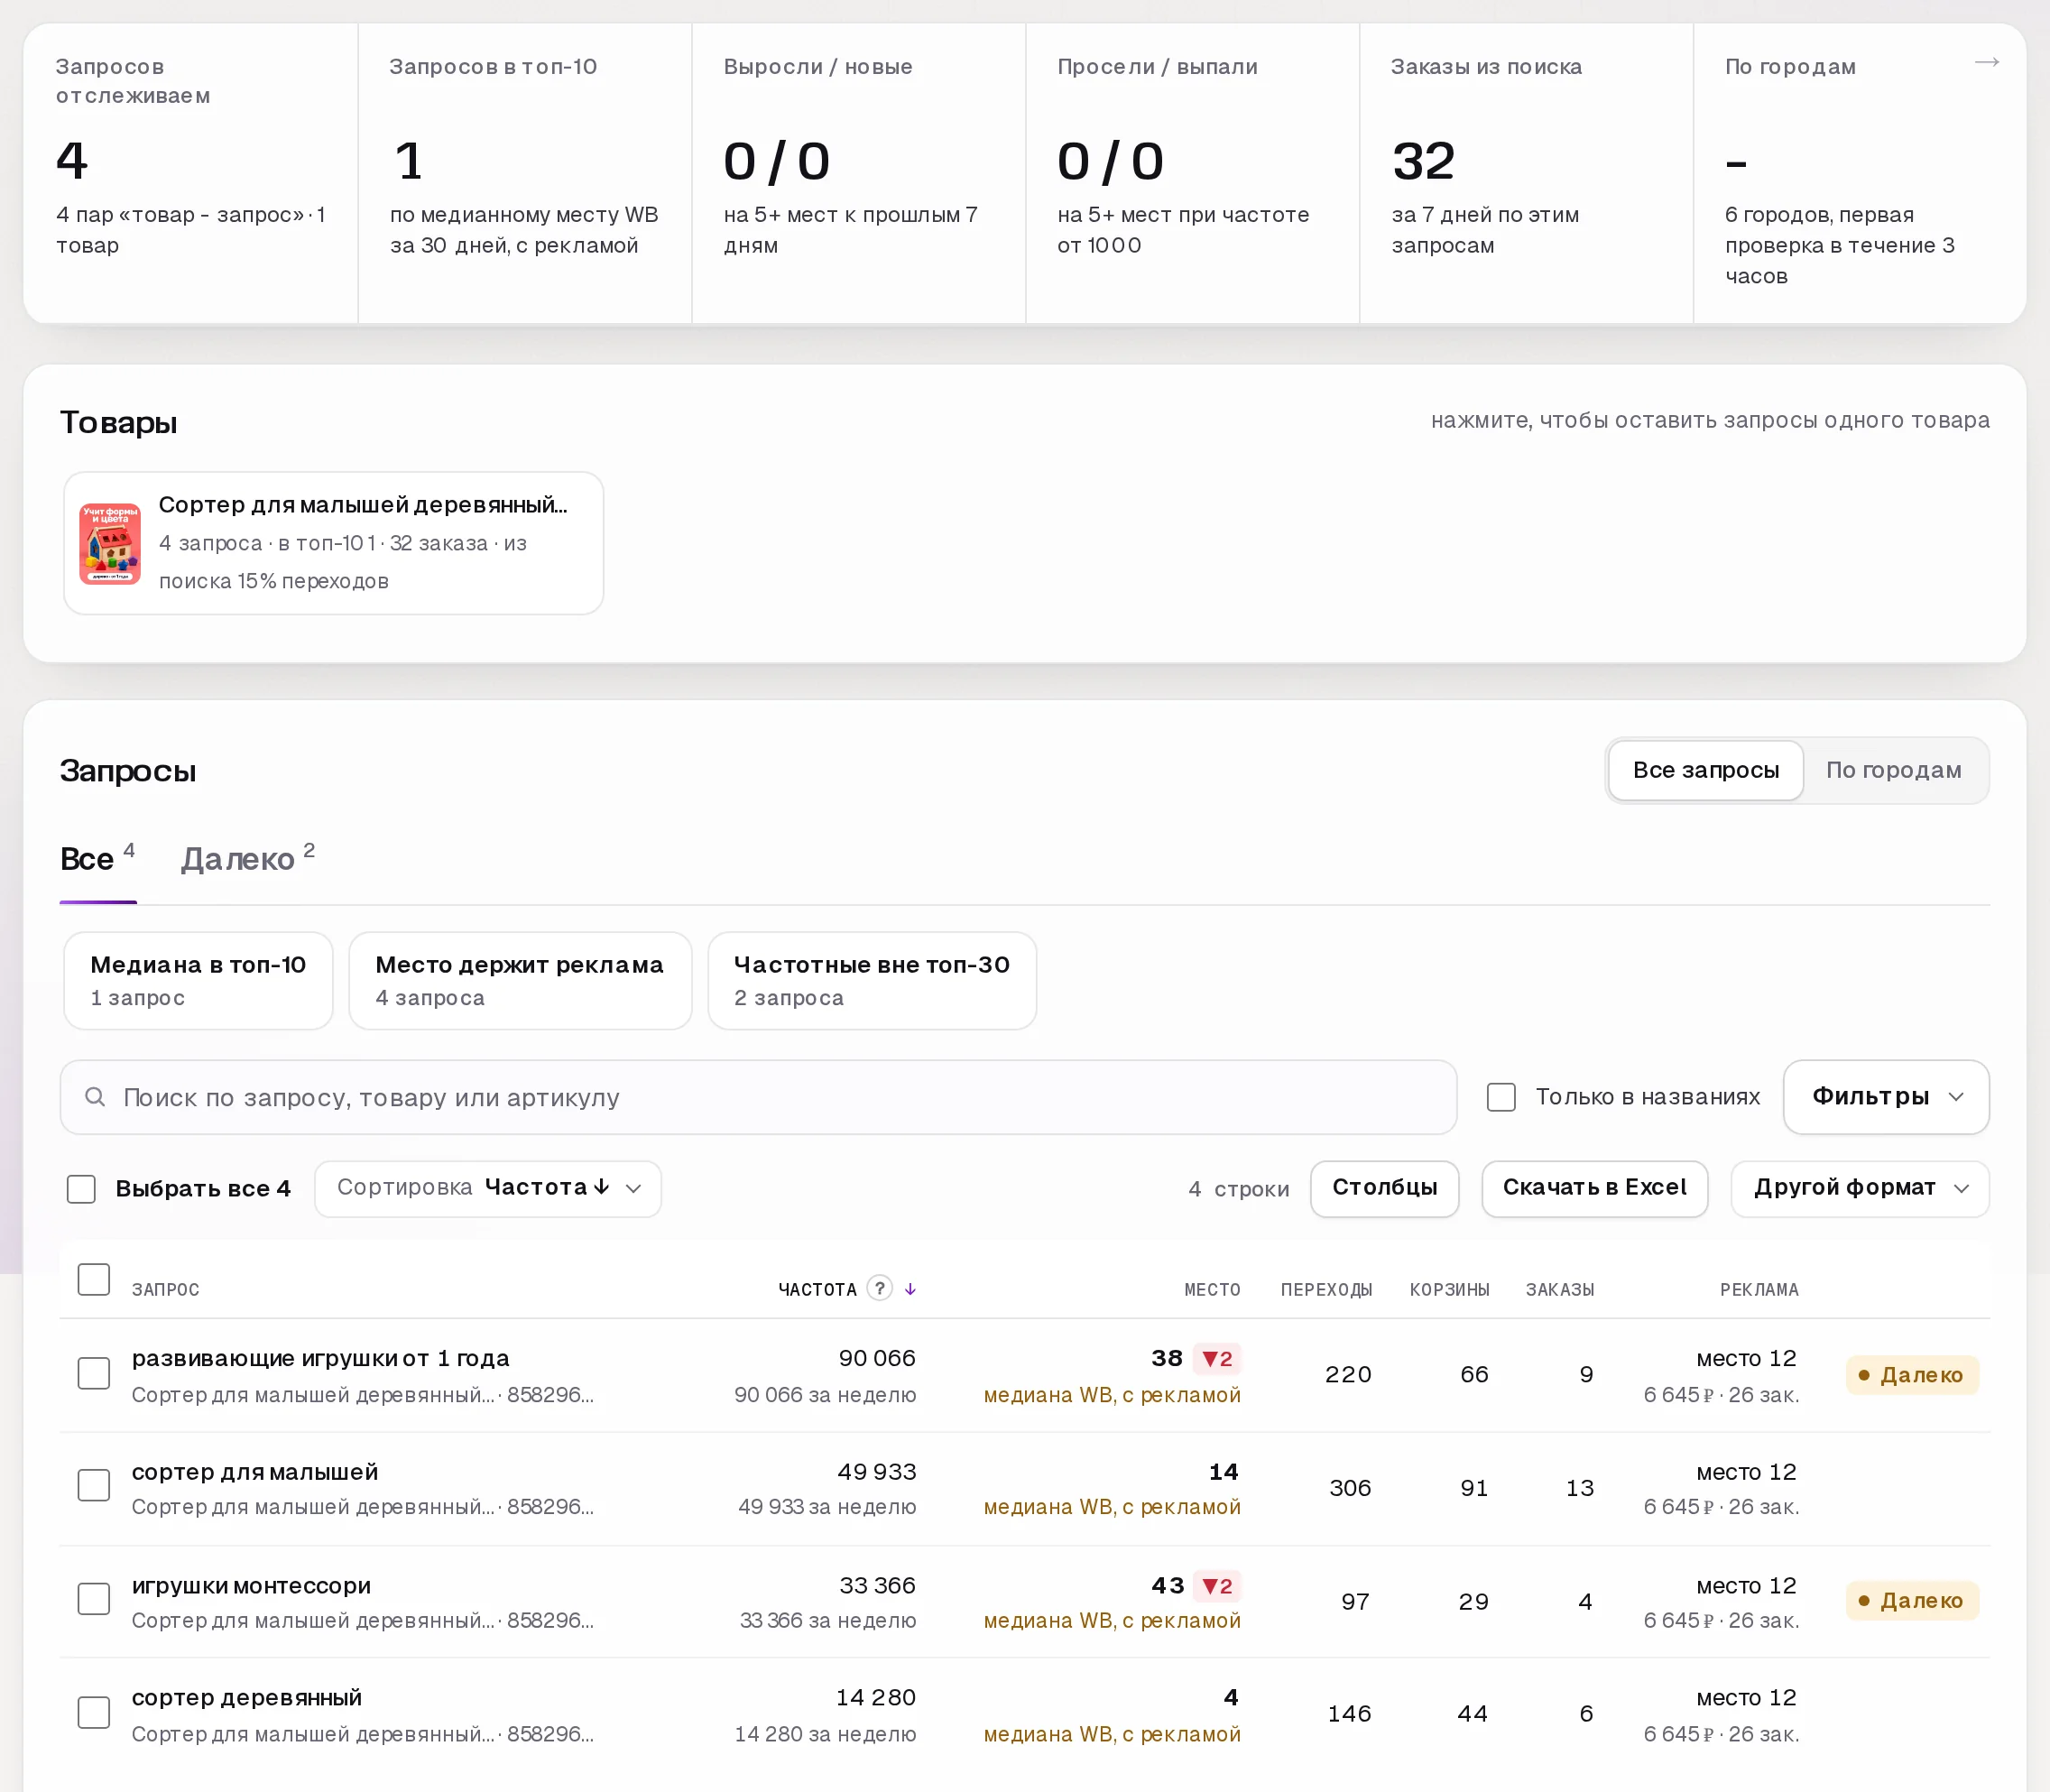Open the Сортировка Частота dropdown

click(x=488, y=1188)
